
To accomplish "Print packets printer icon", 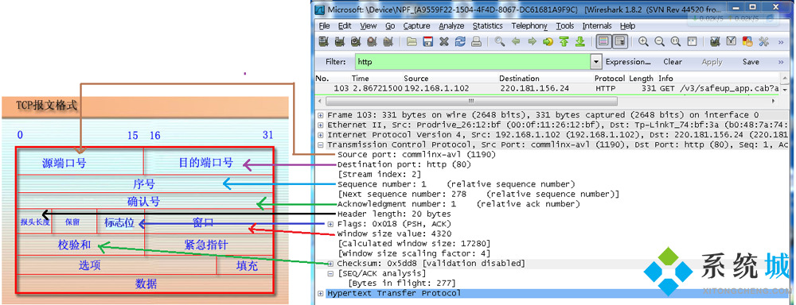I will (x=476, y=41).
